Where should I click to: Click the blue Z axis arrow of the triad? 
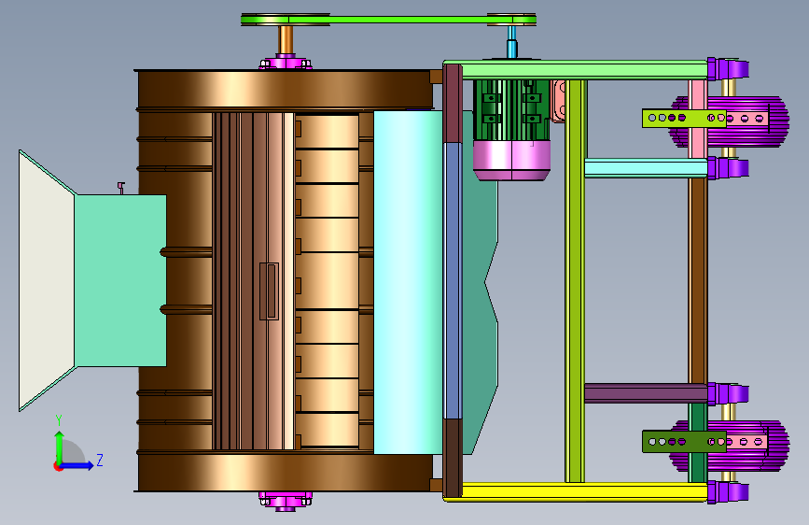coord(78,465)
